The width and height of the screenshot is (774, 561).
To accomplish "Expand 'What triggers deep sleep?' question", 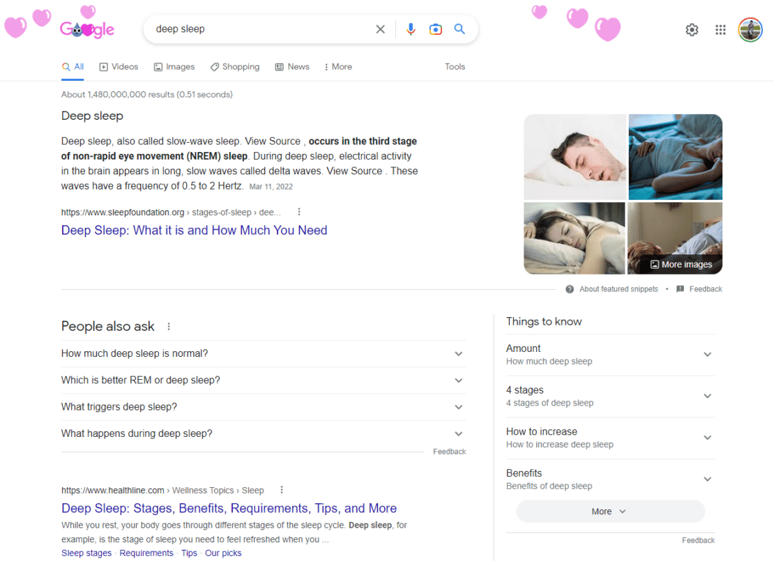I will pos(263,406).
